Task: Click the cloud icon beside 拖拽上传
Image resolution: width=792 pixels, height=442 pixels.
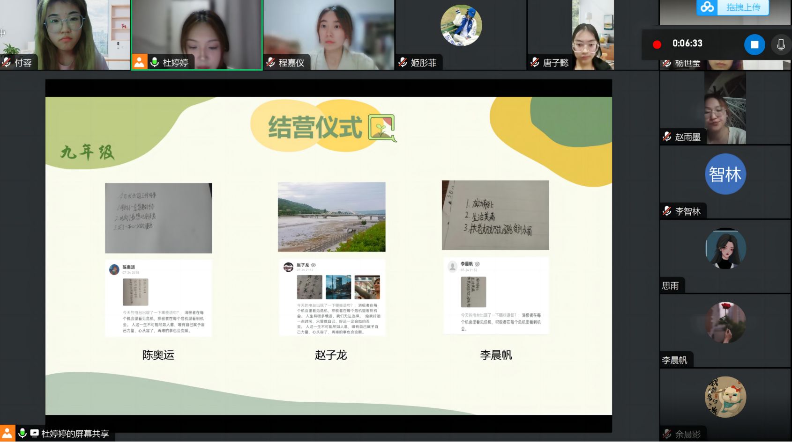Action: (707, 7)
